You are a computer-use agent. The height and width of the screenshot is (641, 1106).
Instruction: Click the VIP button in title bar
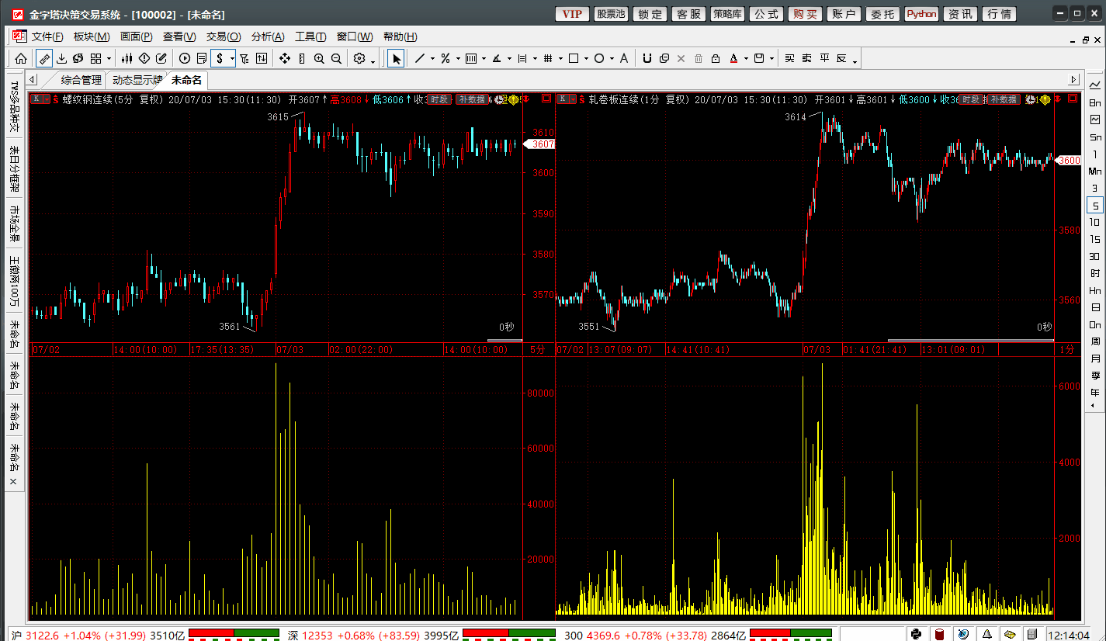571,14
